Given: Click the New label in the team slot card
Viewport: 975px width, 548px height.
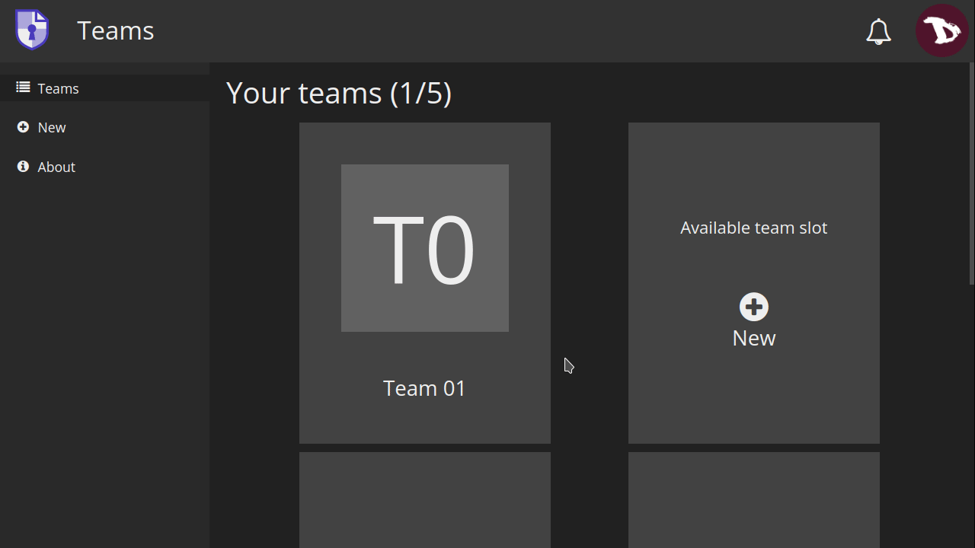Looking at the screenshot, I should tap(753, 338).
